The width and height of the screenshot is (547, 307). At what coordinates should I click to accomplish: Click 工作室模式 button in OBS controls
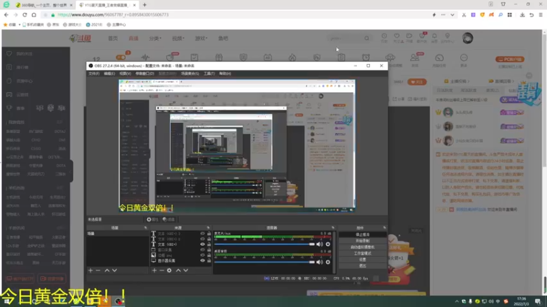coord(362,253)
